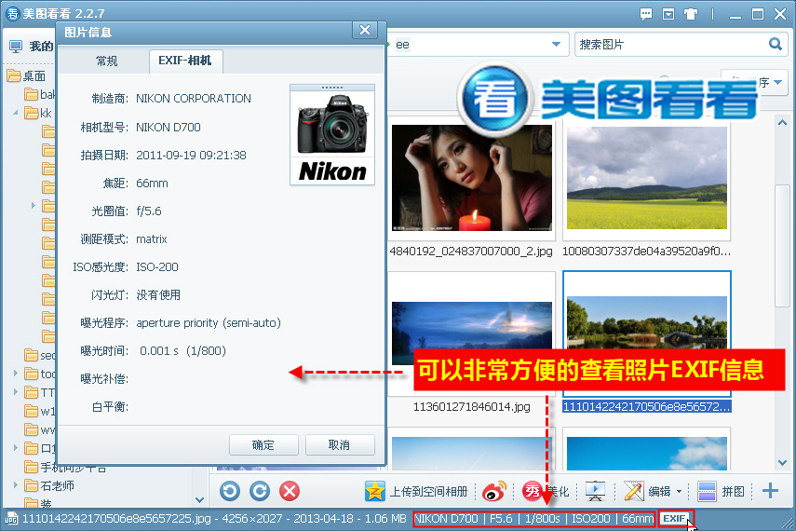Image resolution: width=796 pixels, height=531 pixels.
Task: Switch to 常规 tab in info dialog
Action: pos(106,61)
